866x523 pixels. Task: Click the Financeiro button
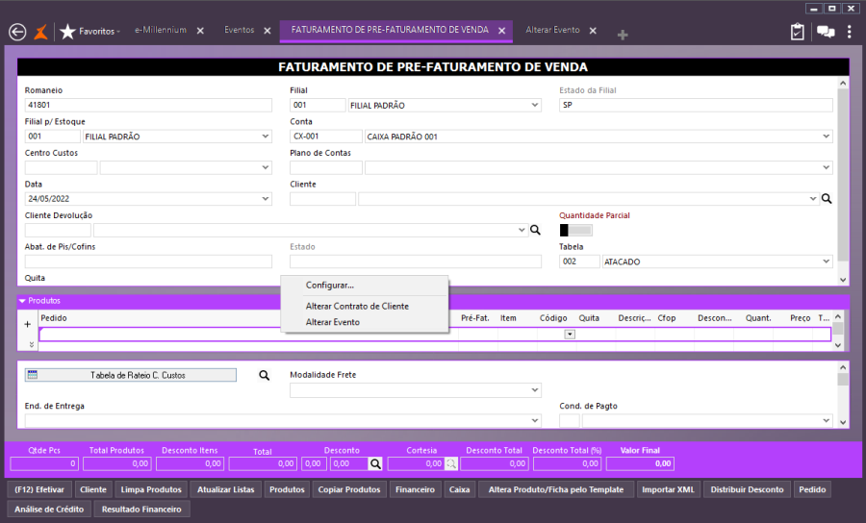tap(416, 489)
